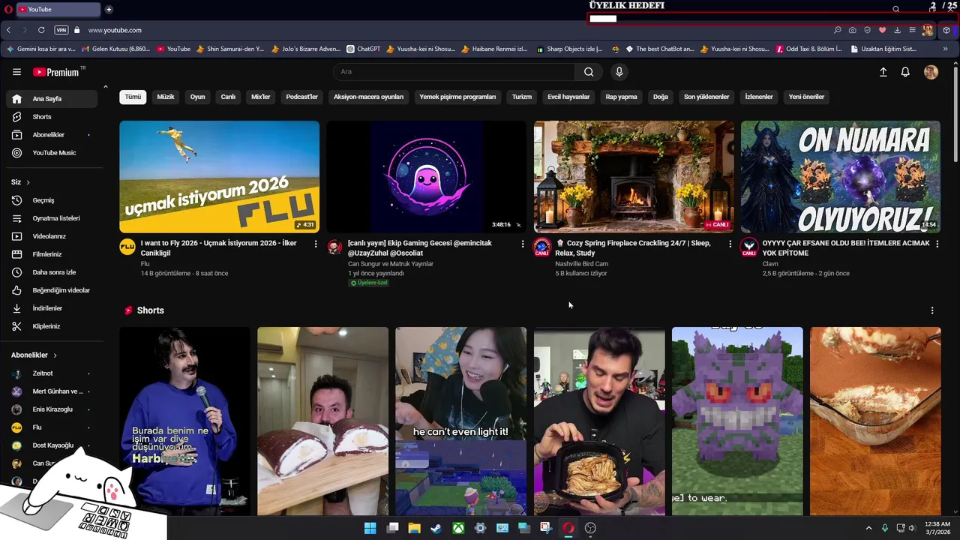Expand the Siz section chevron
The image size is (960, 540).
point(28,182)
